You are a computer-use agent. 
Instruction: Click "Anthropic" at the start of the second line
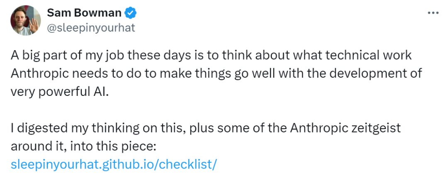37,73
